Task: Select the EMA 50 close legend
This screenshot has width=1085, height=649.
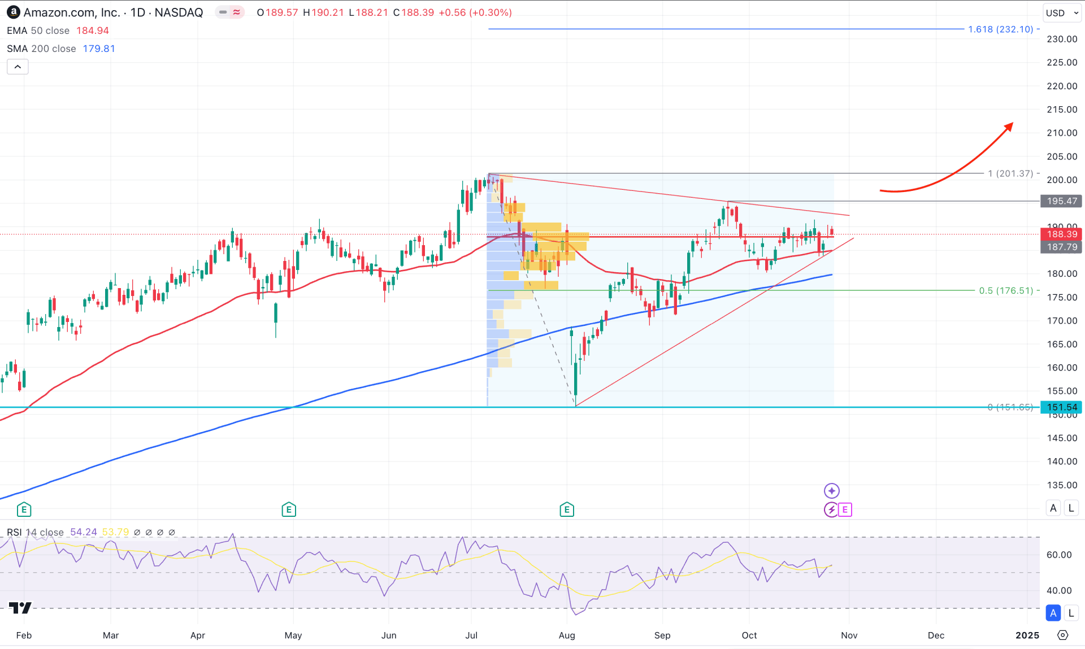Action: click(38, 31)
